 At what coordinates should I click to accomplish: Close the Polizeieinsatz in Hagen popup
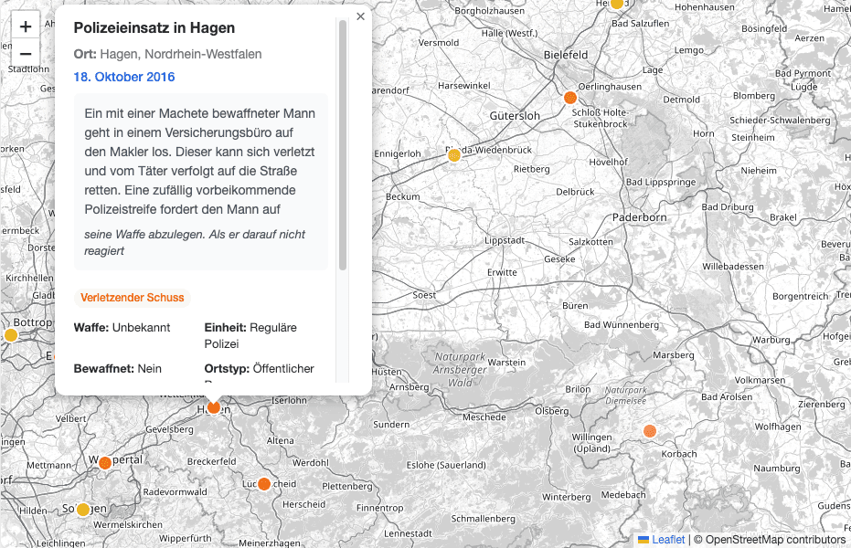pyautogui.click(x=360, y=16)
